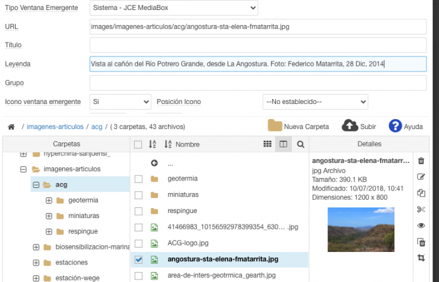Click the copy file icon

[421, 194]
